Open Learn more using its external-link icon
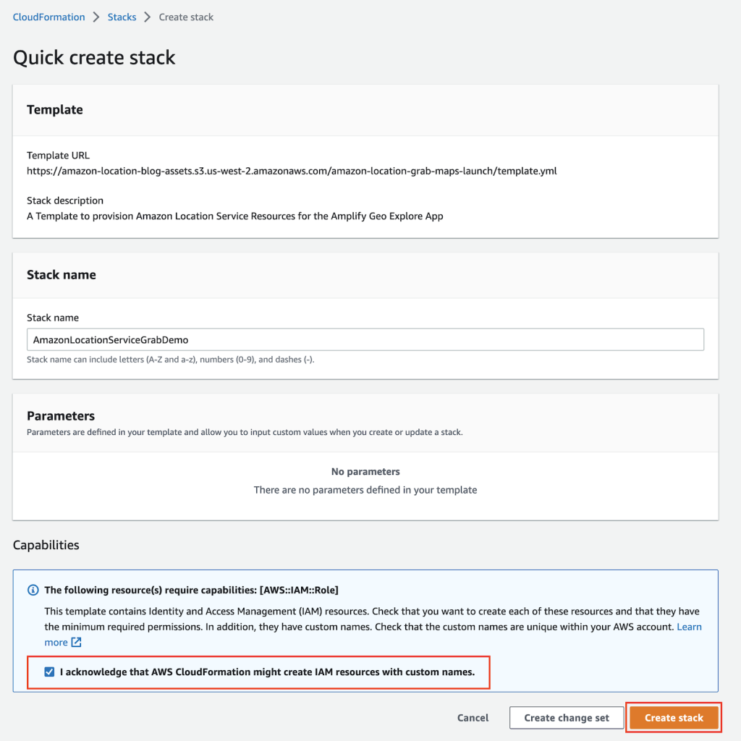 point(75,642)
